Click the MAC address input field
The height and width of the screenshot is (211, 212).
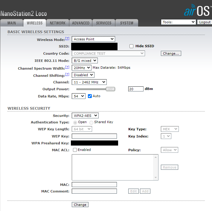pyautogui.click(x=94, y=184)
